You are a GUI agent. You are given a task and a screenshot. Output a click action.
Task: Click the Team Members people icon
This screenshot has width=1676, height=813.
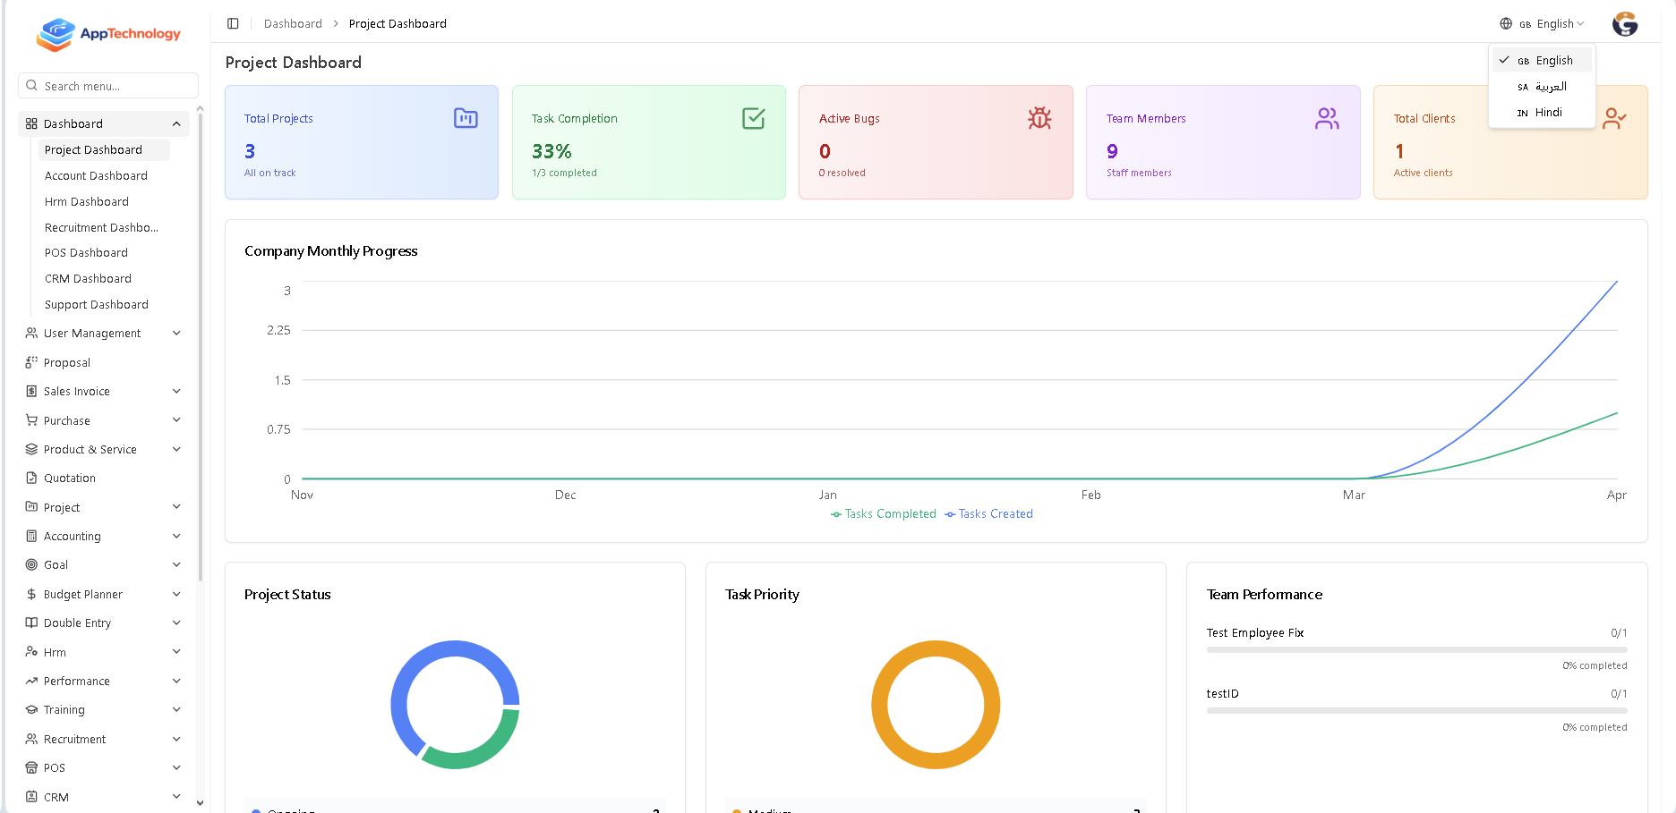(x=1327, y=118)
